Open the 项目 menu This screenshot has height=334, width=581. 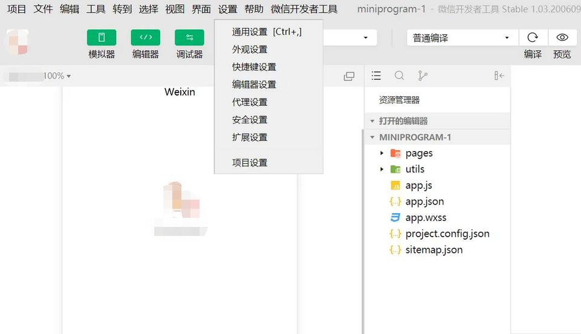tap(17, 9)
